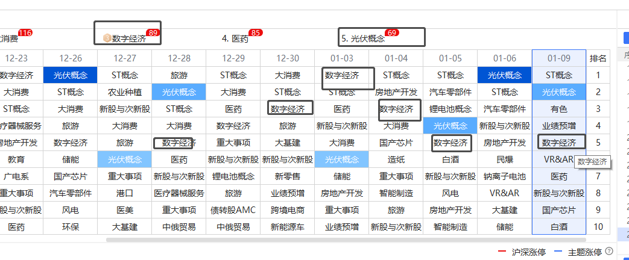Click the red 85 badge on 医药

coord(256,33)
